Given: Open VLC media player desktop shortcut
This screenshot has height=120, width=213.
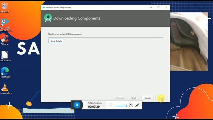Looking at the screenshot, I should coord(6,89).
